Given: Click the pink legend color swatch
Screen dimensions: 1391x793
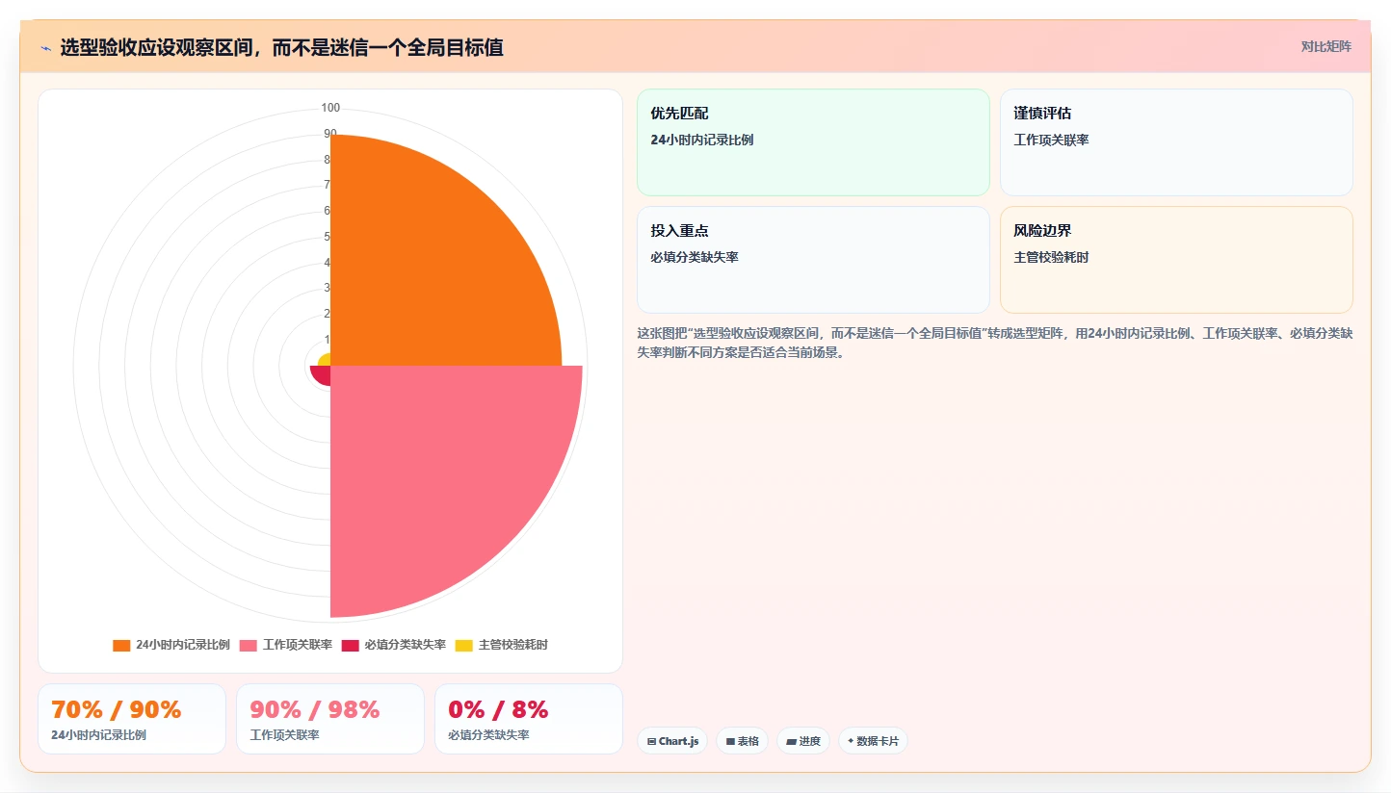Looking at the screenshot, I should click(249, 645).
